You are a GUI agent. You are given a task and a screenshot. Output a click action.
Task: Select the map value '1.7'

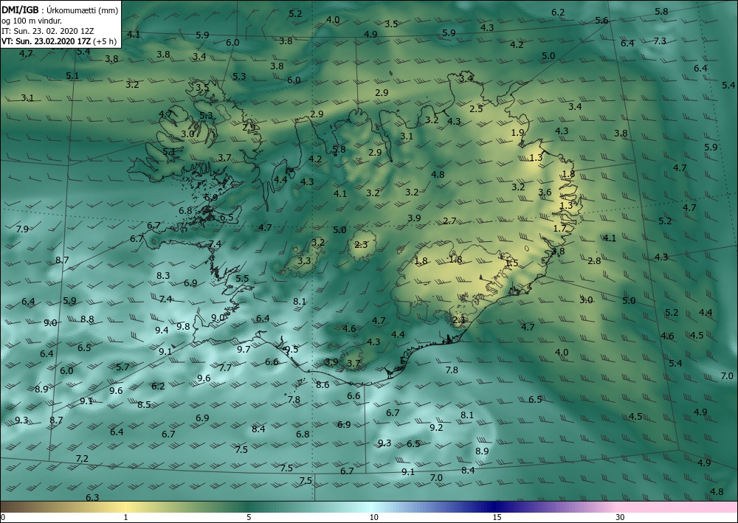(559, 229)
